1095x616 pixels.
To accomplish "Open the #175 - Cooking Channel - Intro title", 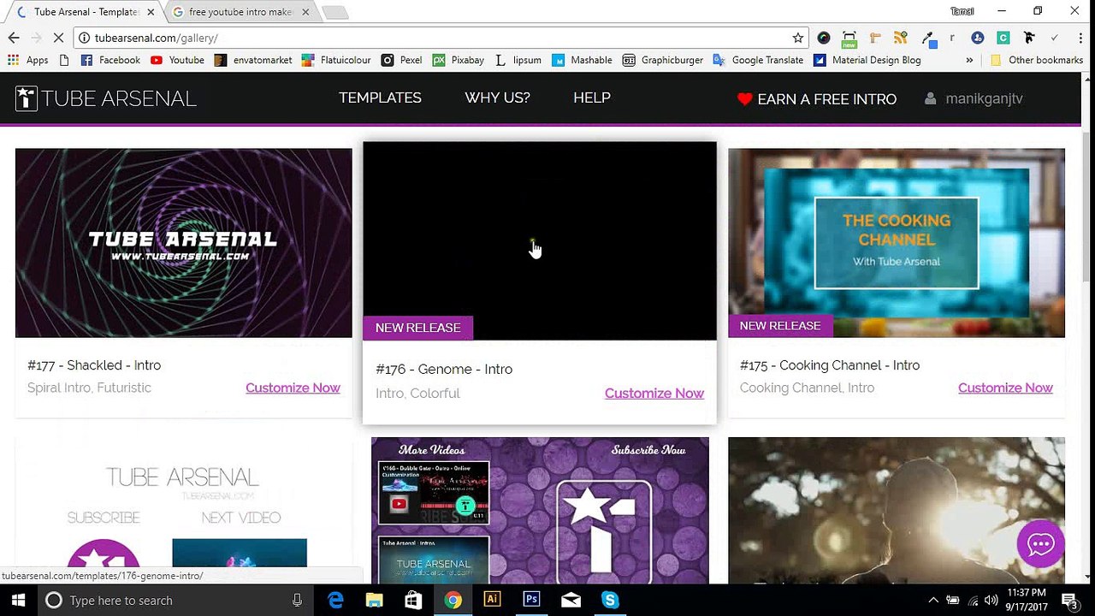I will click(830, 365).
